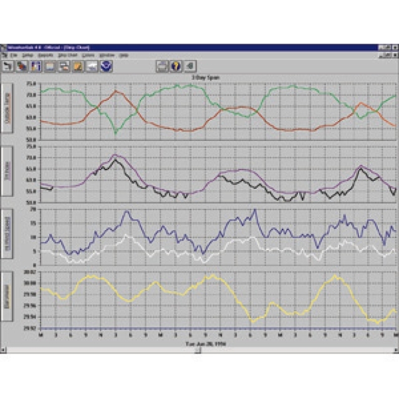Click the horizontal scrollbar thumb below the chart

click(x=198, y=350)
